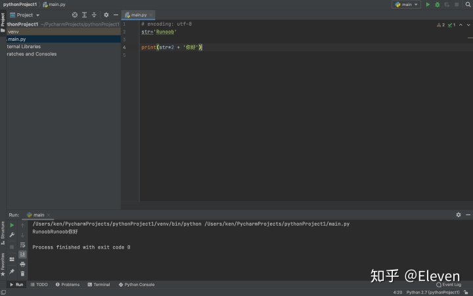This screenshot has width=473, height=296.
Task: Open the Event Log
Action: click(x=449, y=285)
